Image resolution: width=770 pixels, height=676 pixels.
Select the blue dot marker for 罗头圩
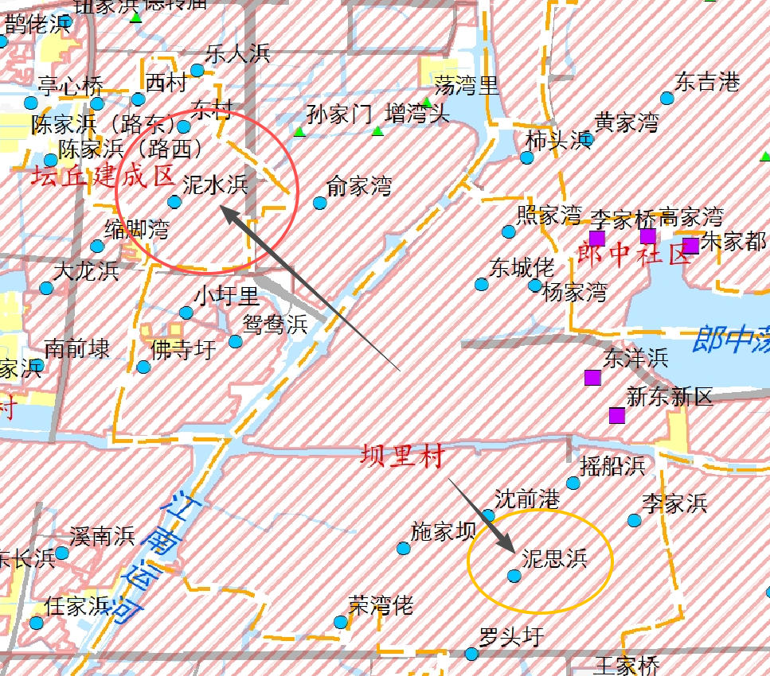click(x=471, y=654)
